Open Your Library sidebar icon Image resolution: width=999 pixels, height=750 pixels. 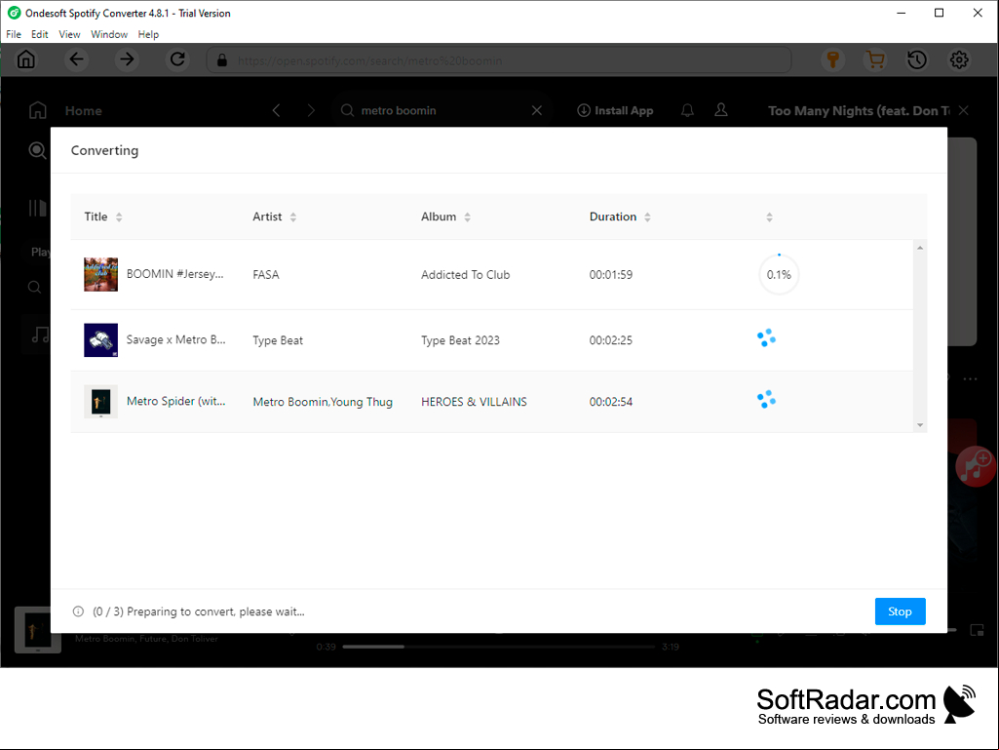click(38, 208)
